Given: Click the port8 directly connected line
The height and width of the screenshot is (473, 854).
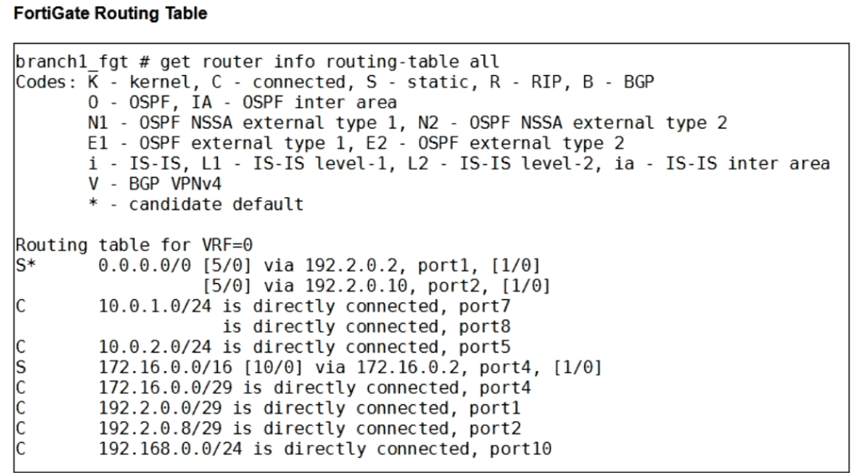Looking at the screenshot, I should coord(366,326).
